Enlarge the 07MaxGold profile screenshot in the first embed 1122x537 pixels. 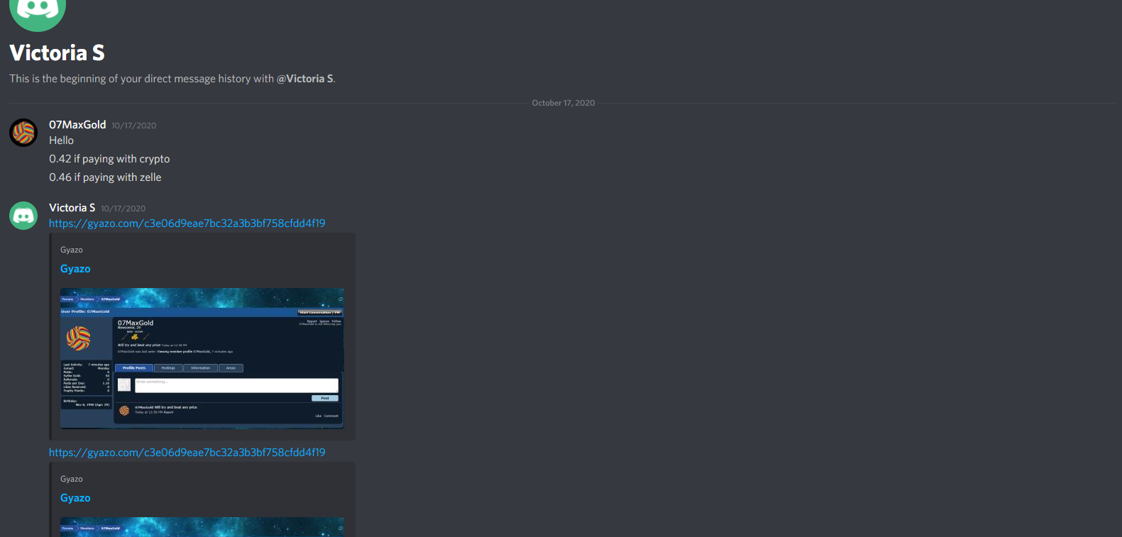tap(202, 358)
